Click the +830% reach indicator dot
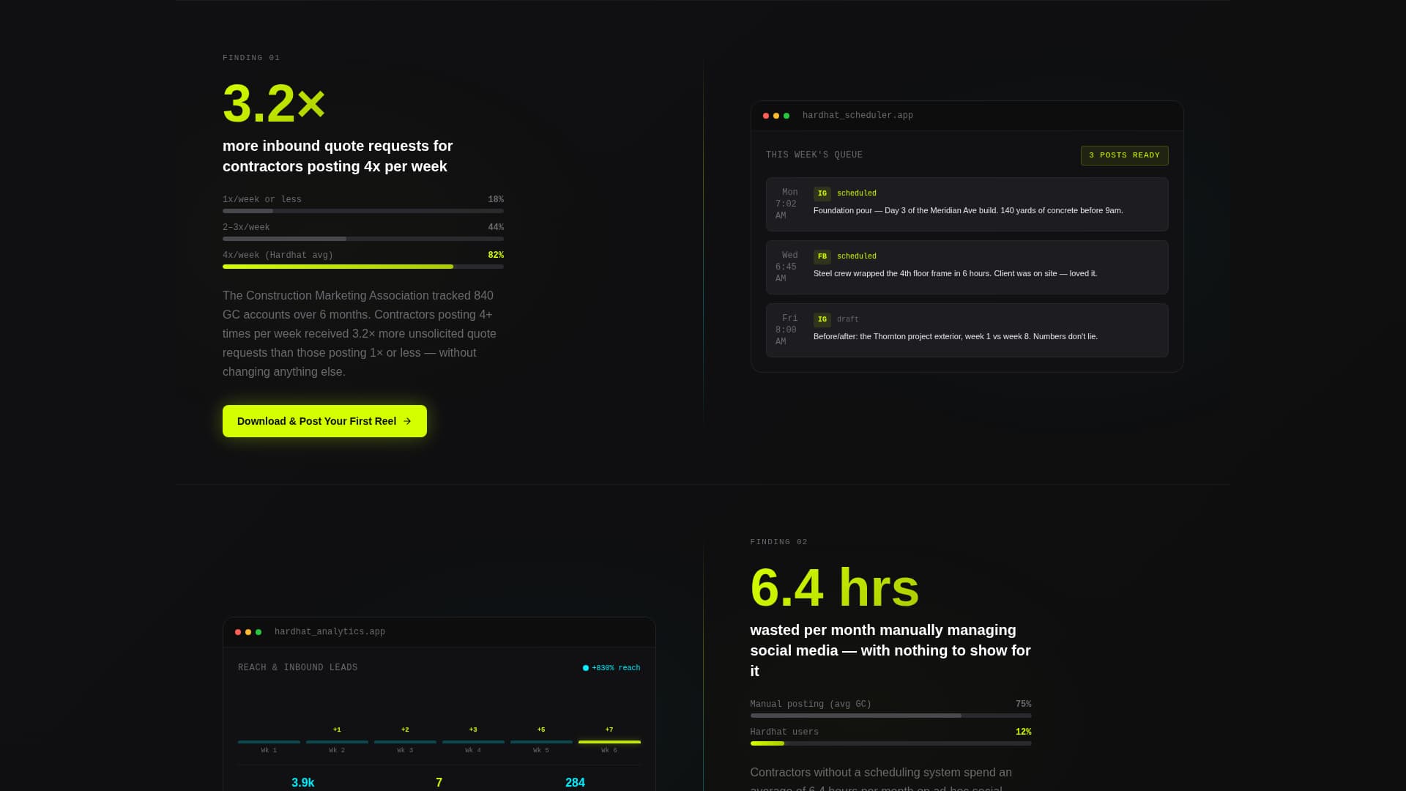 586,668
